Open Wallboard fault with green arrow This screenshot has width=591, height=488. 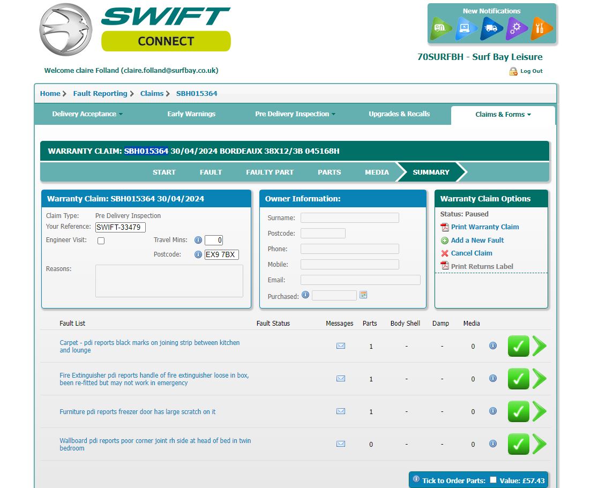(540, 444)
